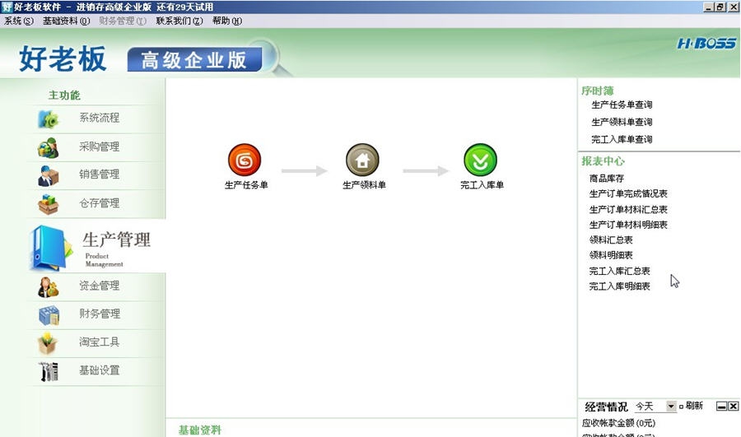Open 生产订单完成情况表 report
The height and width of the screenshot is (437, 741).
(628, 193)
